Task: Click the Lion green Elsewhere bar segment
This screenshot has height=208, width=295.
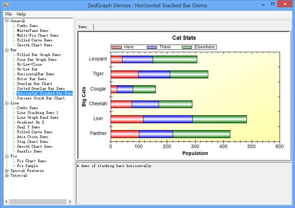Action: (220, 119)
